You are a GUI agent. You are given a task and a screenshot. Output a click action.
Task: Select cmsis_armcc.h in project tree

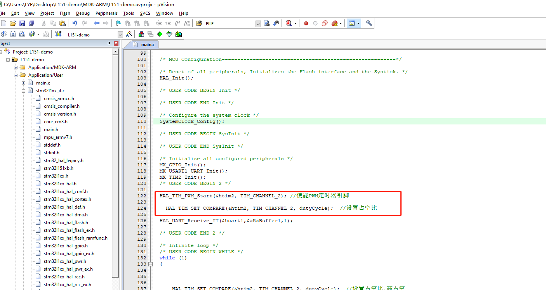tap(59, 98)
